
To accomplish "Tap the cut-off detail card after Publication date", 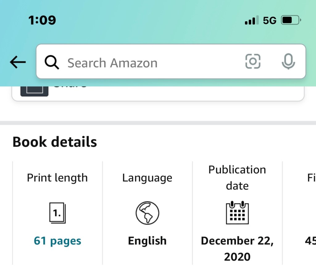I will 310,213.
